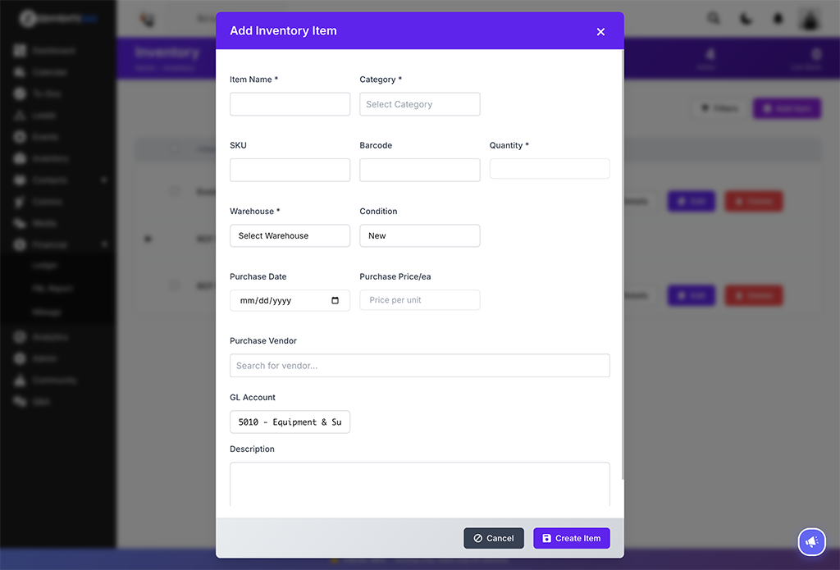This screenshot has height=570, width=840.
Task: Close the Add Inventory Item dialog
Action: (600, 32)
